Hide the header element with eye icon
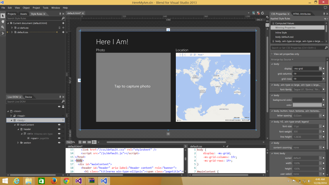 point(59,129)
